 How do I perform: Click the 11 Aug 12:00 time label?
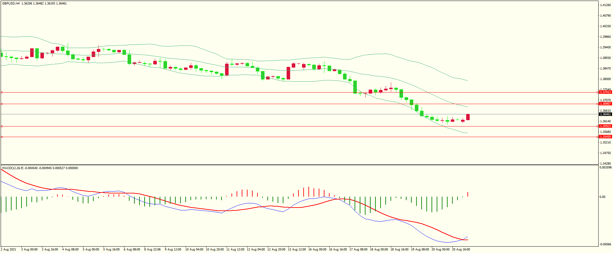(235, 249)
